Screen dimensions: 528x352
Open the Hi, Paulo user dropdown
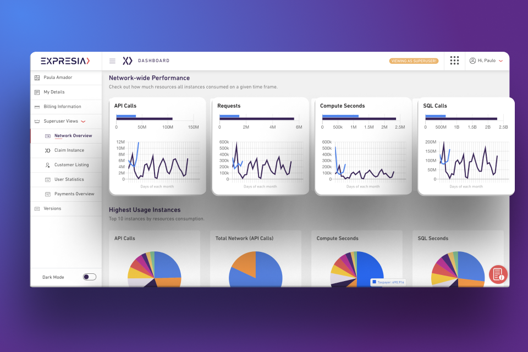click(486, 61)
